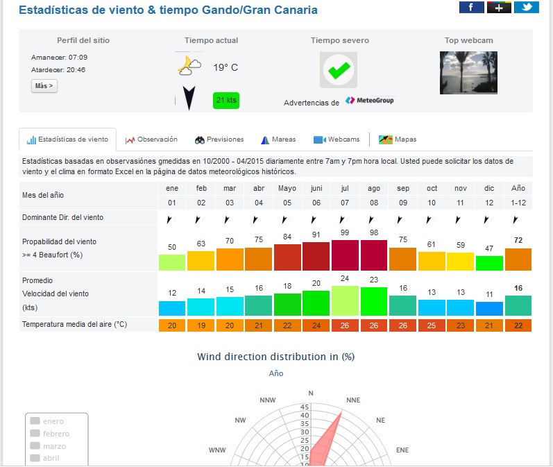Click the Tiempo severo heading
Viewport: 553px width, 467px height.
(x=339, y=40)
